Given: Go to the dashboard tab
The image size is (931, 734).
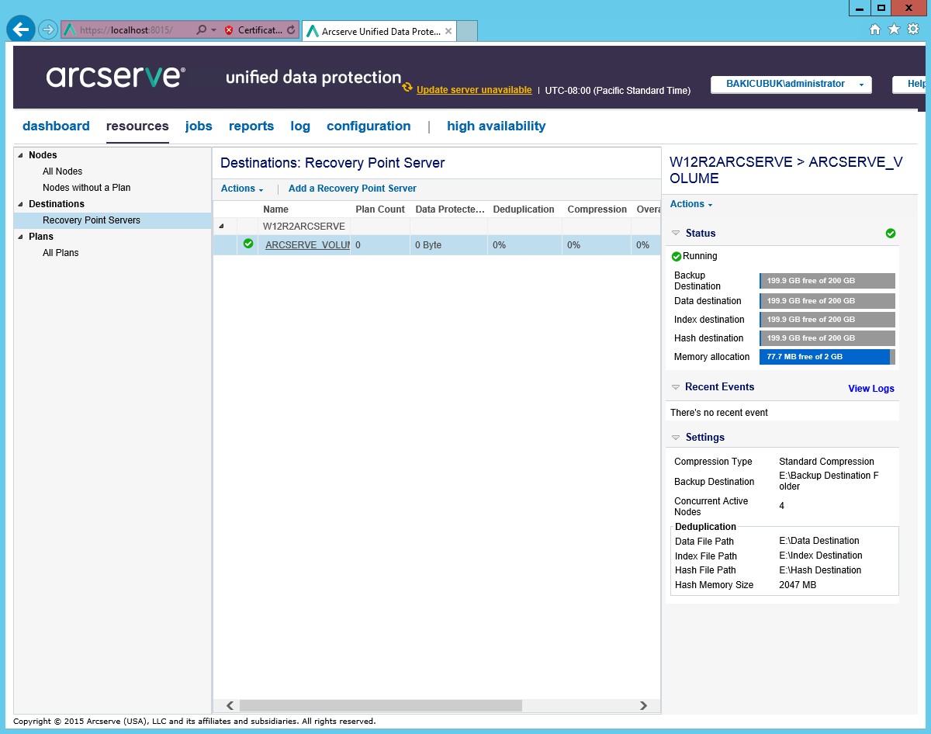Looking at the screenshot, I should pyautogui.click(x=56, y=126).
